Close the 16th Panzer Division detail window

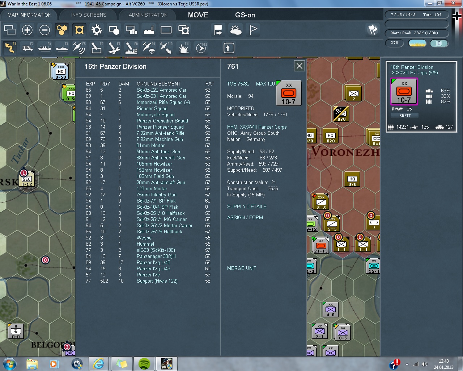[300, 66]
